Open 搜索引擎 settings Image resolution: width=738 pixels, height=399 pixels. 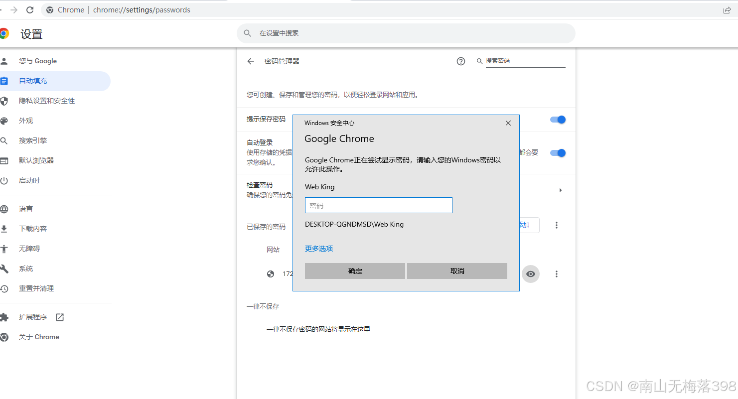point(33,140)
